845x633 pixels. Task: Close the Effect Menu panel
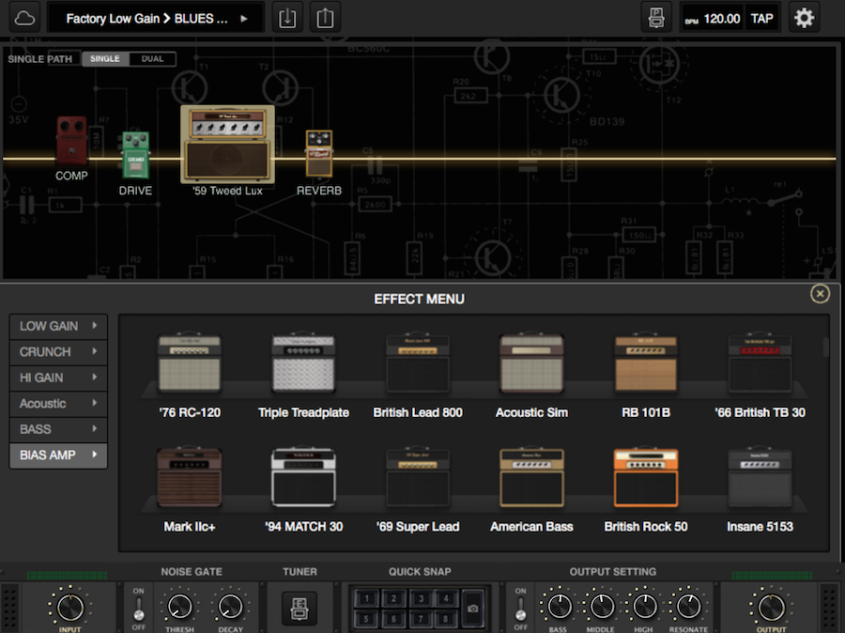pos(820,294)
